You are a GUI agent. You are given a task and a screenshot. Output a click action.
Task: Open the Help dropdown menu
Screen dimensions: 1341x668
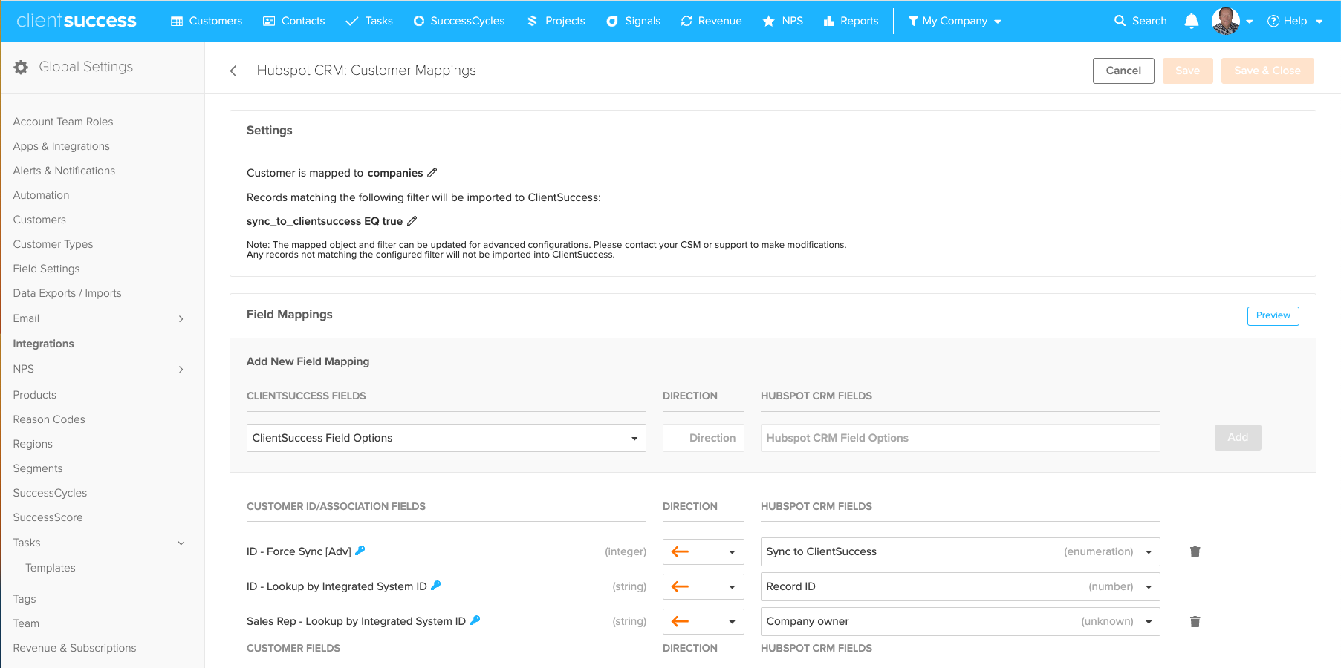pyautogui.click(x=1295, y=21)
